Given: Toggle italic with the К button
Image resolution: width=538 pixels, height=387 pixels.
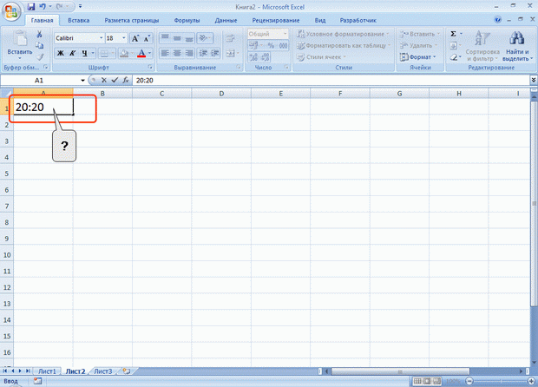Looking at the screenshot, I should [x=72, y=53].
